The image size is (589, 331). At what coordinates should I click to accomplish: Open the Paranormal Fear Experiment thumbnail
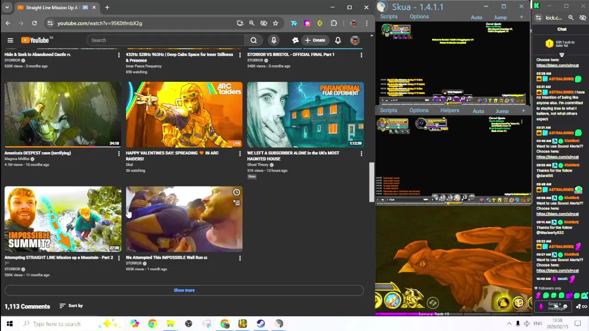[x=306, y=114]
